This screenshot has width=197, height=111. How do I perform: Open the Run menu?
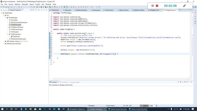click(x=43, y=4)
